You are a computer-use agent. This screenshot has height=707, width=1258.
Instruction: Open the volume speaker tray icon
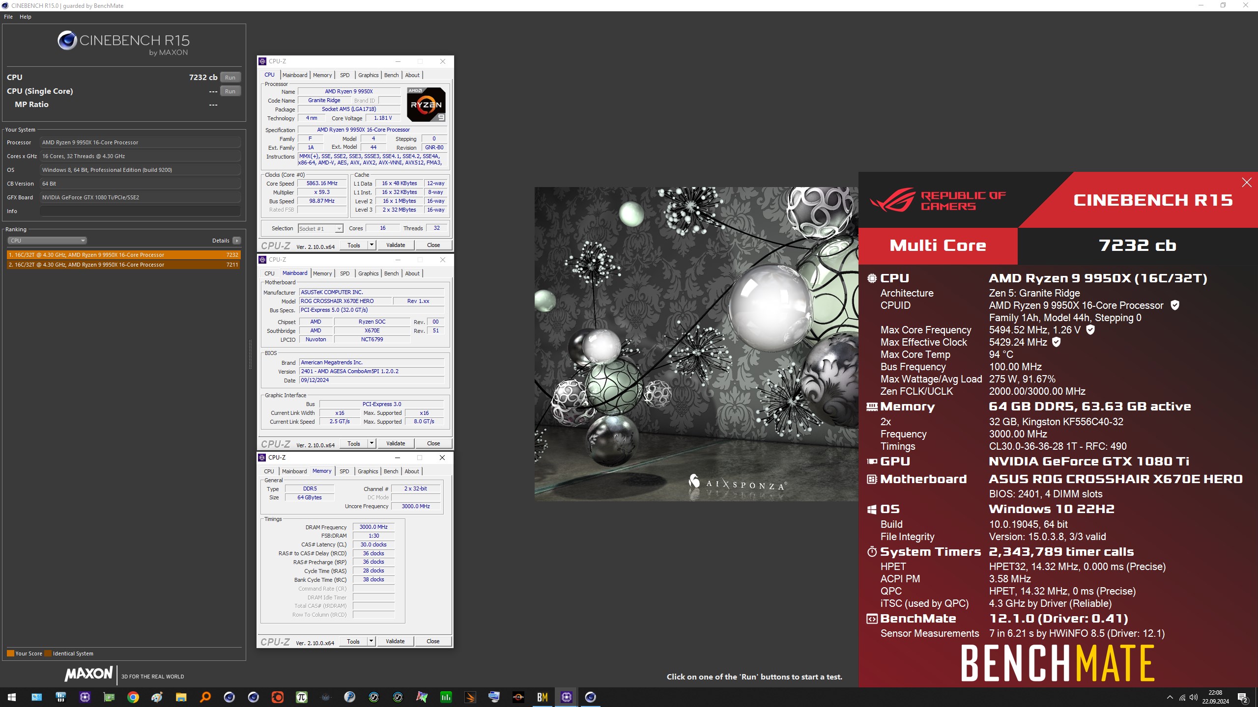1193,698
